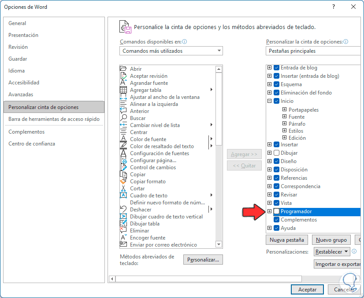Viewport: 364px width, 298px height.
Task: Enable the Dibujar tab checkbox
Action: click(x=276, y=153)
